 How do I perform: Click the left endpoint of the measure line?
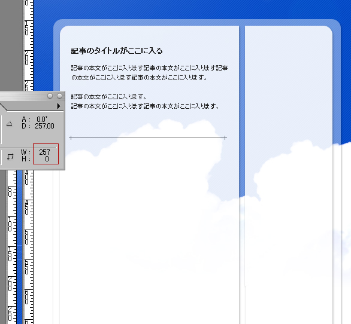coord(71,137)
